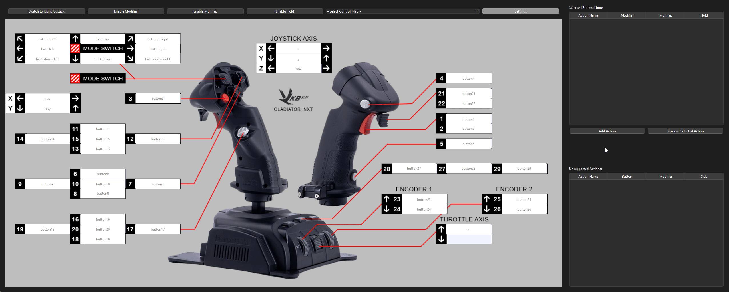729x292 pixels.
Task: Click the Add Action button
Action: pyautogui.click(x=607, y=131)
